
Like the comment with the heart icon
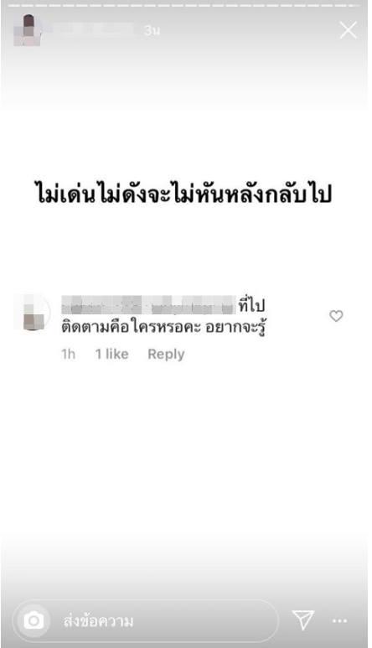[x=336, y=316]
